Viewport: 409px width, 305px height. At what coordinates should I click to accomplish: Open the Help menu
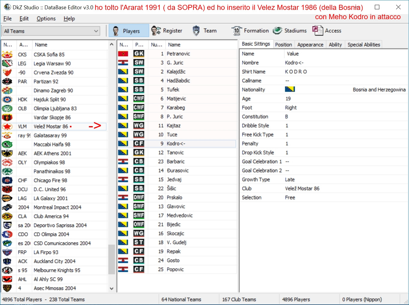[69, 19]
